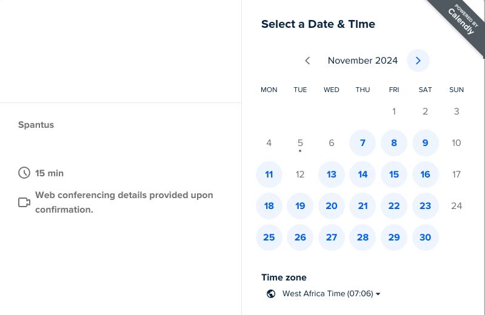Select Monday, November 11
The width and height of the screenshot is (485, 315).
point(269,174)
